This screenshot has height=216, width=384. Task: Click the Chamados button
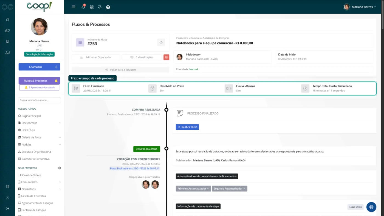pyautogui.click(x=39, y=67)
